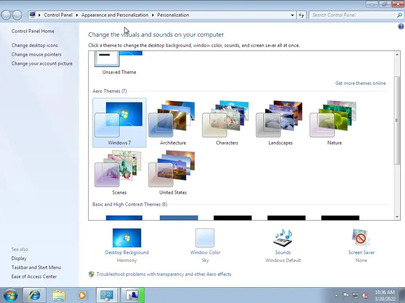Click the Refresh button in address bar
This screenshot has width=405, height=303.
[301, 15]
